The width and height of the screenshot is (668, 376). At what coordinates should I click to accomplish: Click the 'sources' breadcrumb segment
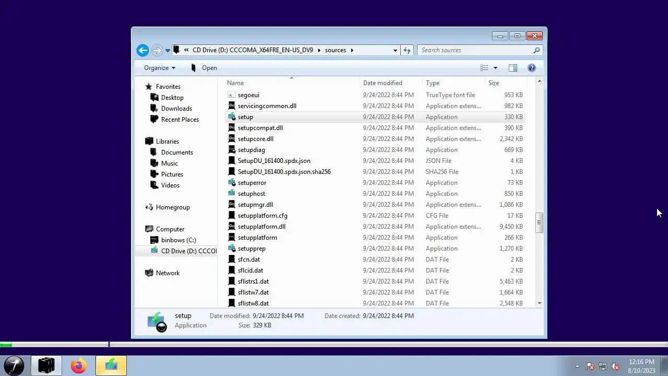[335, 50]
